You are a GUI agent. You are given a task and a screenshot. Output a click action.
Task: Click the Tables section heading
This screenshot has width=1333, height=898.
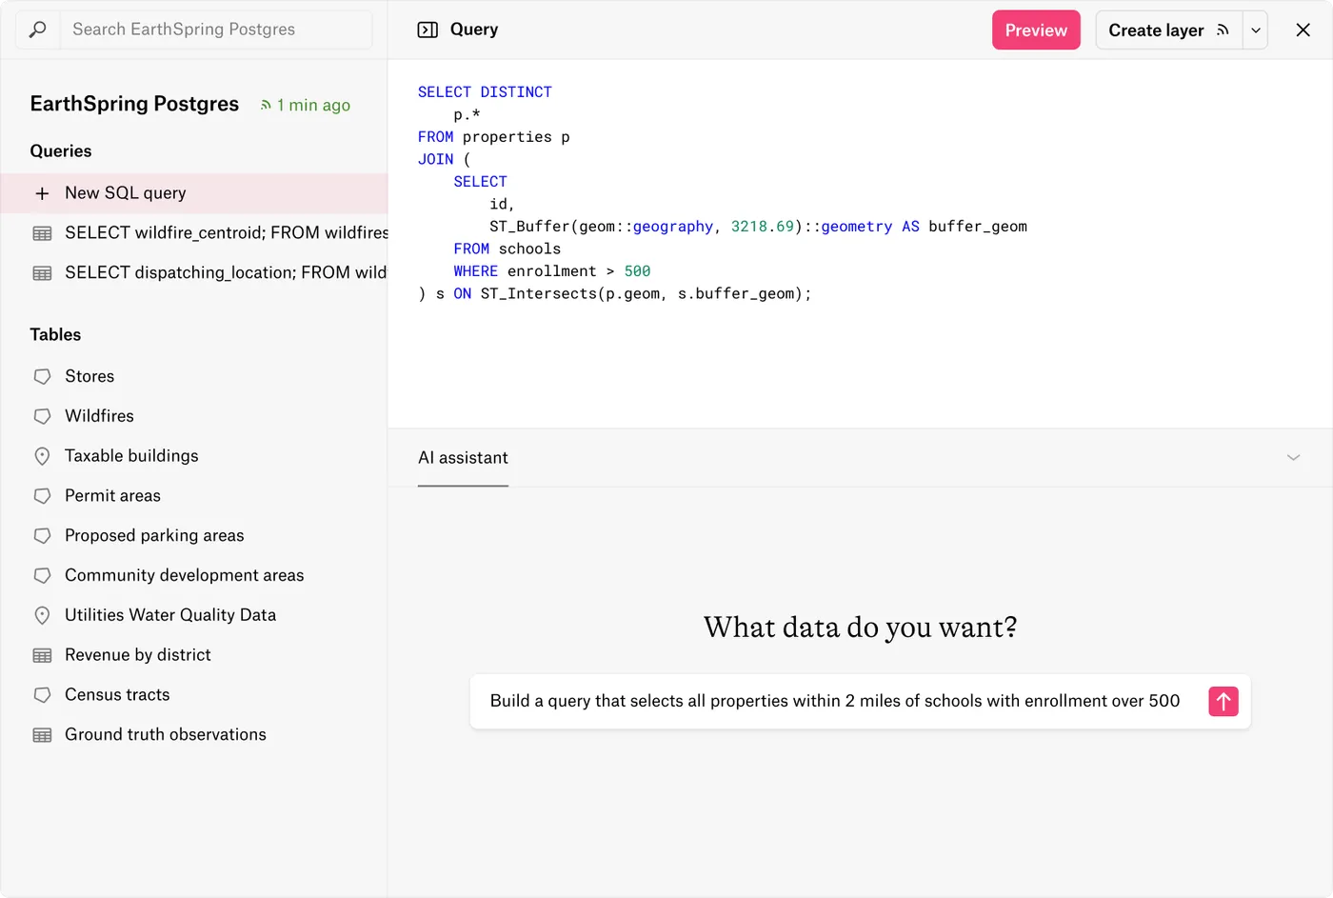55,335
